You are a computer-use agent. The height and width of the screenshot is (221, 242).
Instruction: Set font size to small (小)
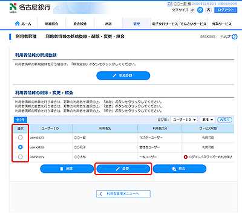(192, 10)
